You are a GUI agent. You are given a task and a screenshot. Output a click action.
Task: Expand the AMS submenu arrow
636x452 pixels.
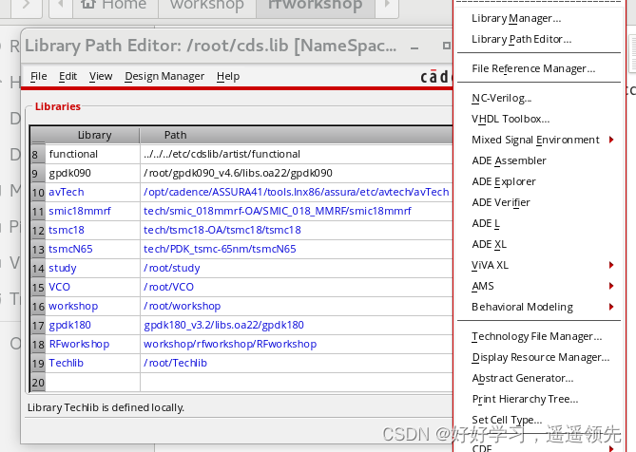(x=611, y=286)
